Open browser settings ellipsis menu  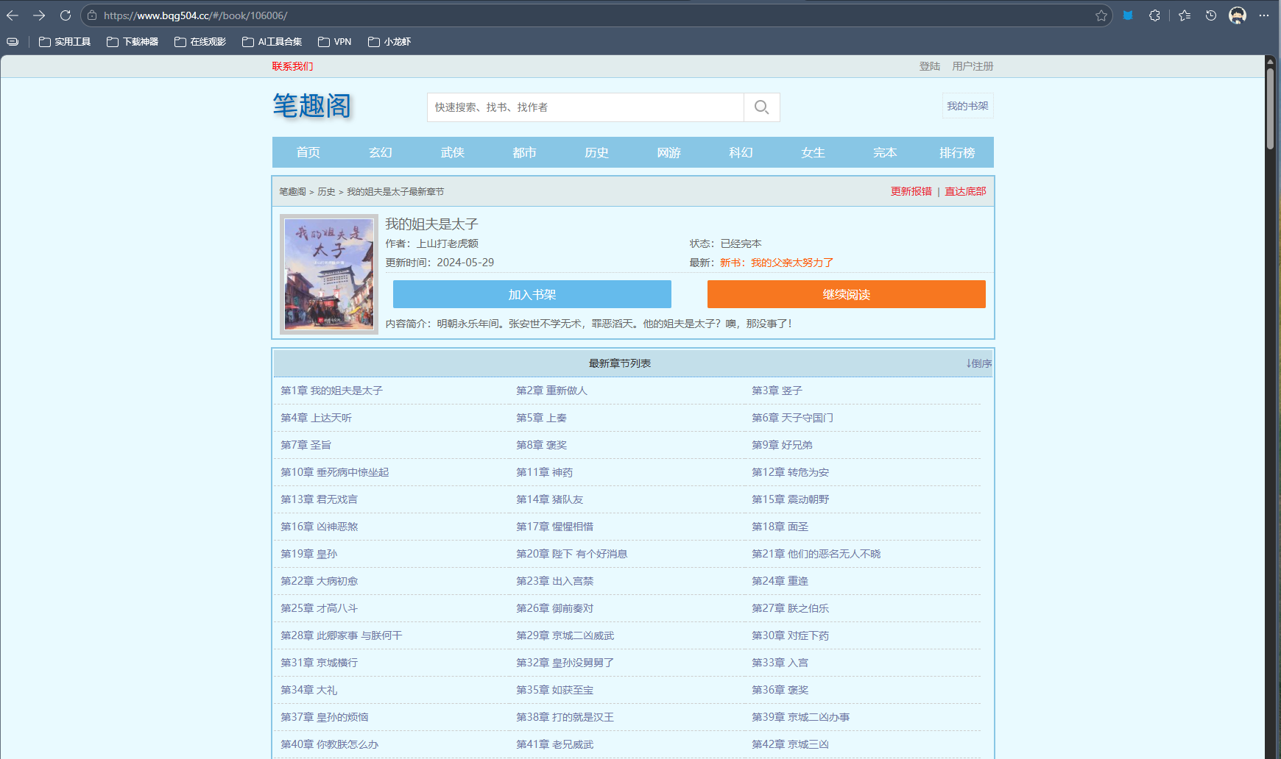click(1264, 15)
